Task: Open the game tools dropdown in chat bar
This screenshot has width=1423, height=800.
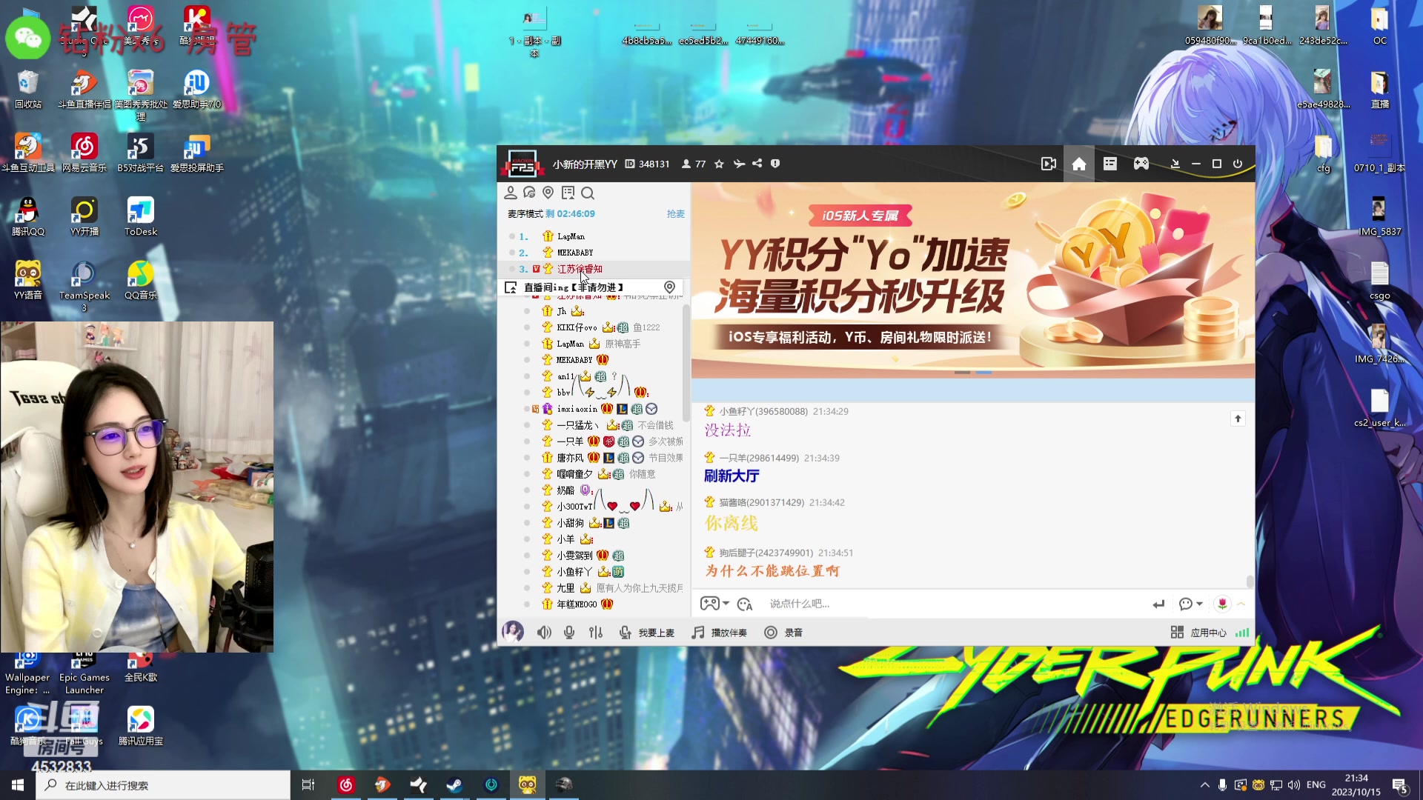Action: click(x=714, y=604)
